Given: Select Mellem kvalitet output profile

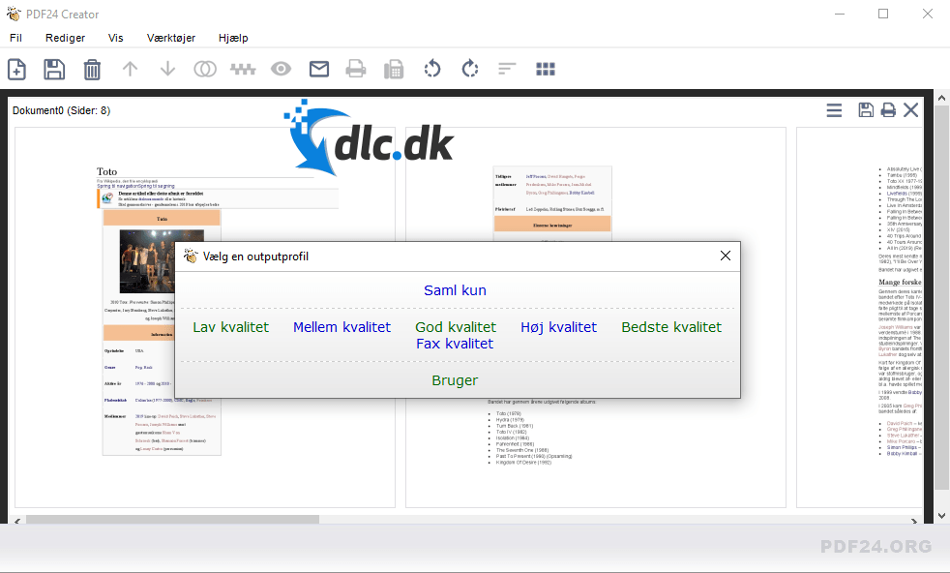Looking at the screenshot, I should (x=342, y=327).
